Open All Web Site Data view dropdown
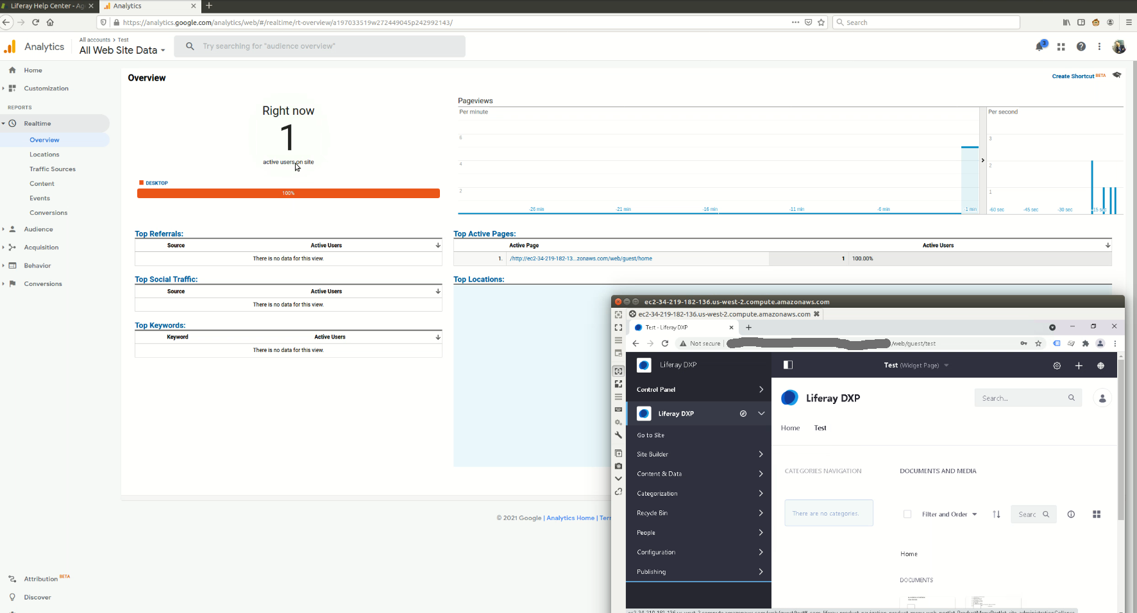Screen dimensions: 1137x613 tap(122, 50)
